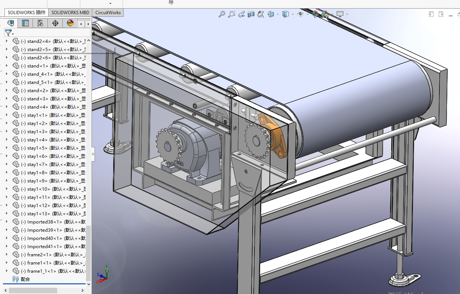Open the DimXpertManager crosshair tab

(x=55, y=23)
